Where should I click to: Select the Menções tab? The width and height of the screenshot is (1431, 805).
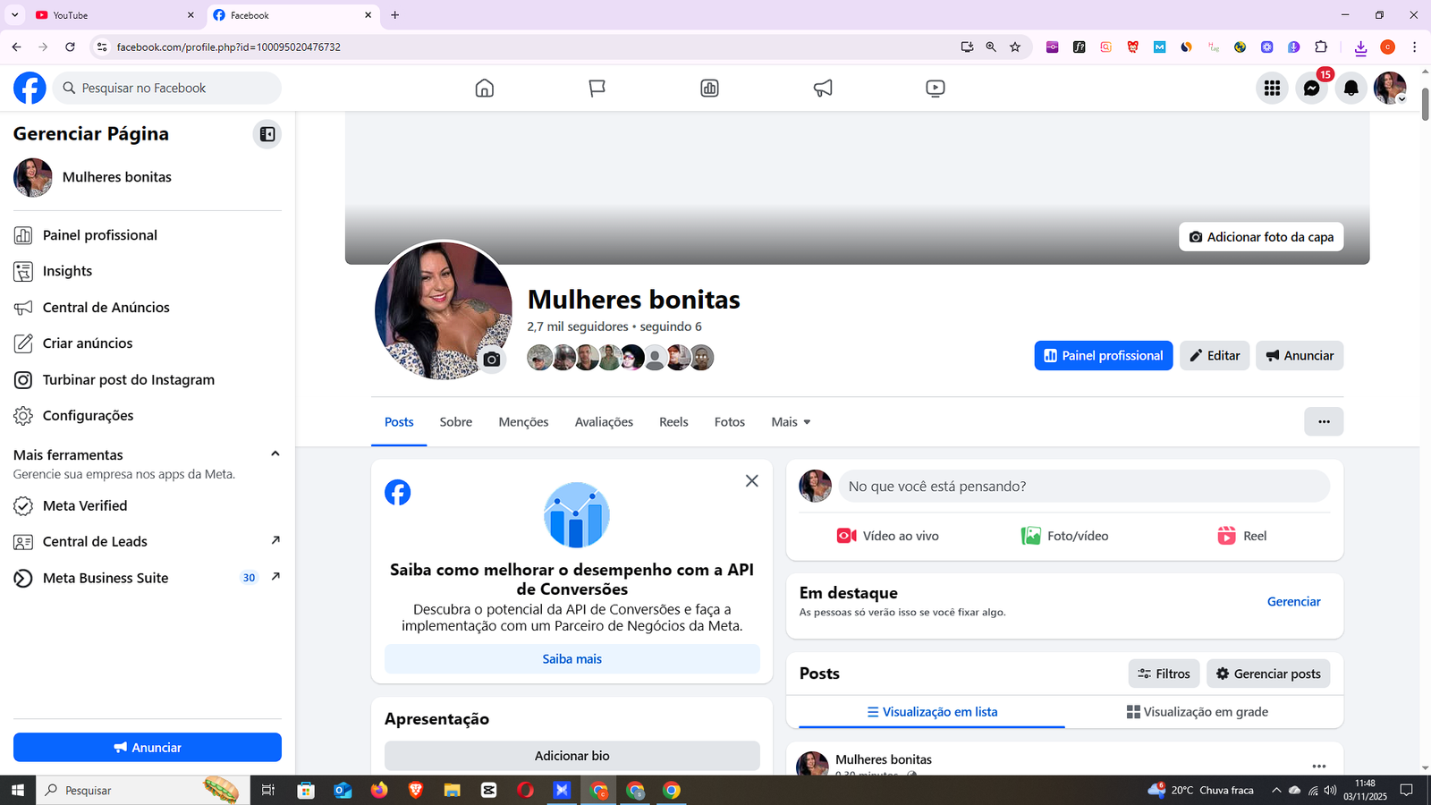click(524, 421)
